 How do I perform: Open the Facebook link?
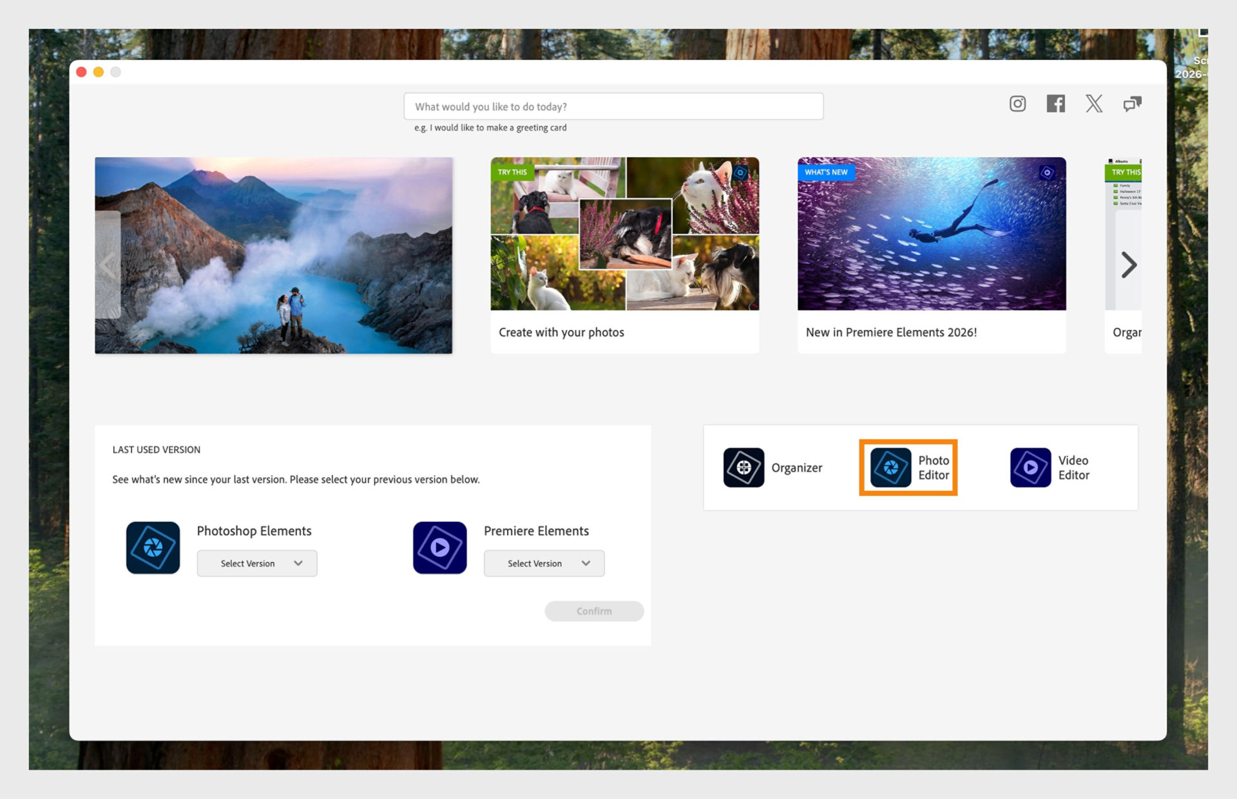[1056, 104]
